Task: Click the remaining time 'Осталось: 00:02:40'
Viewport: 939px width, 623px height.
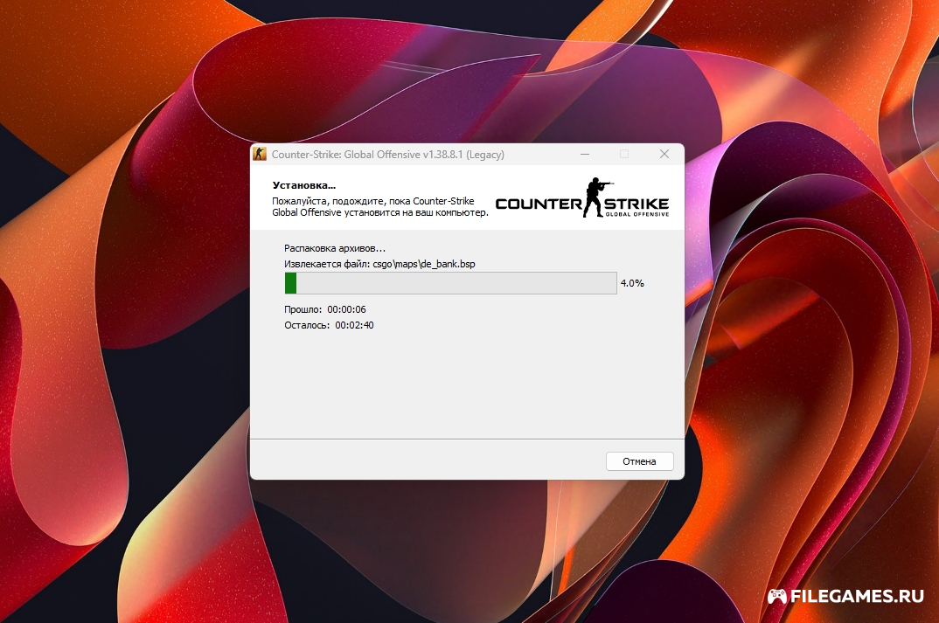Action: click(x=329, y=325)
